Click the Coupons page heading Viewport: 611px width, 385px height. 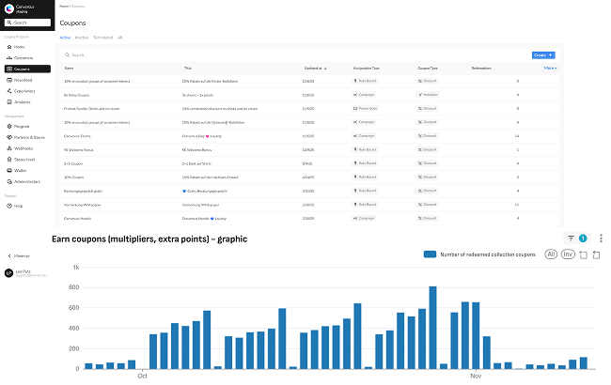coord(72,23)
